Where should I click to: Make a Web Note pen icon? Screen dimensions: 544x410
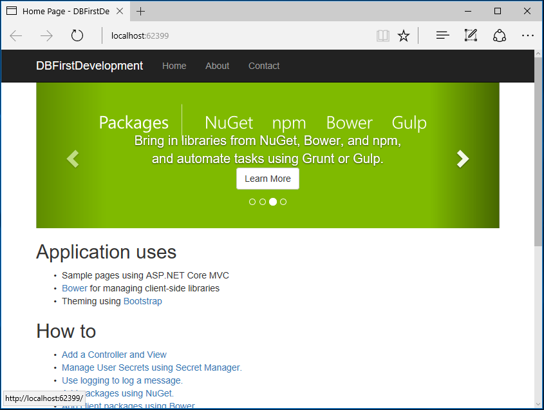471,35
